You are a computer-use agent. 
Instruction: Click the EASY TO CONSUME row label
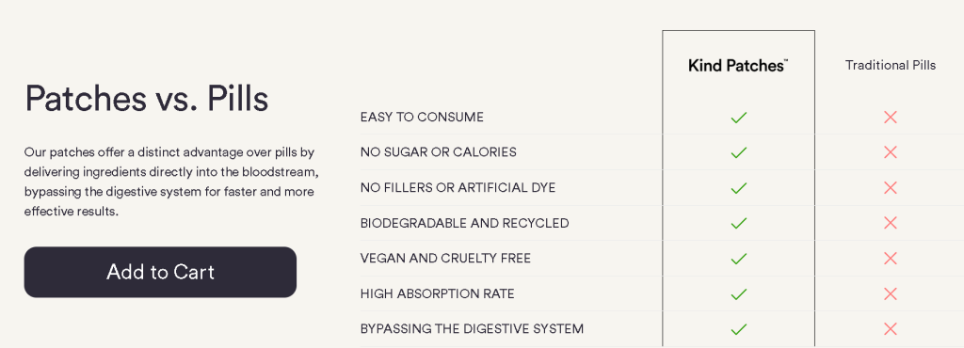click(x=422, y=118)
